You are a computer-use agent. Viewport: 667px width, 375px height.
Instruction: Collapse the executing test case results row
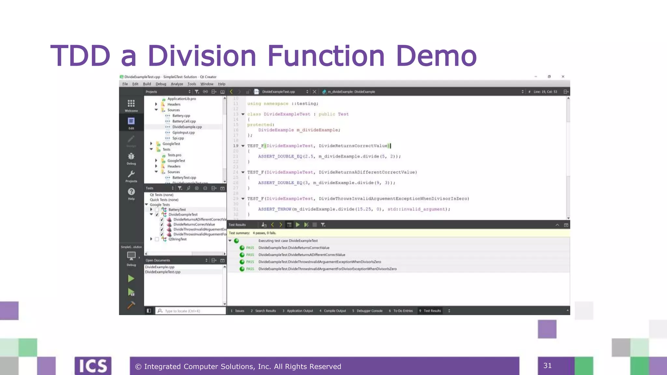(x=230, y=241)
